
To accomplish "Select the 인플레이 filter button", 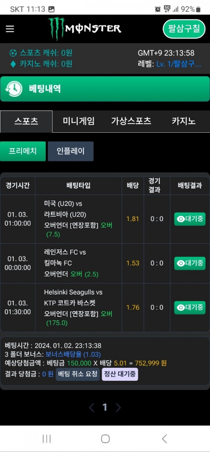I will (x=71, y=151).
